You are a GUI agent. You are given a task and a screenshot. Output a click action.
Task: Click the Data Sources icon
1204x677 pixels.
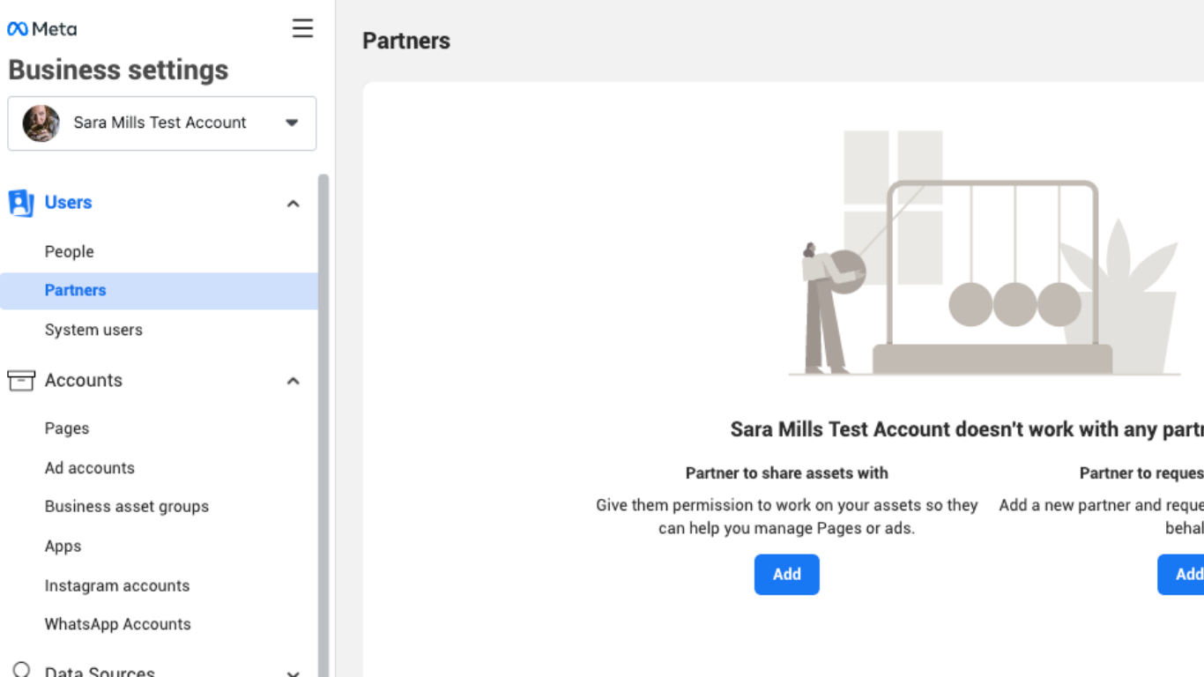tap(21, 670)
